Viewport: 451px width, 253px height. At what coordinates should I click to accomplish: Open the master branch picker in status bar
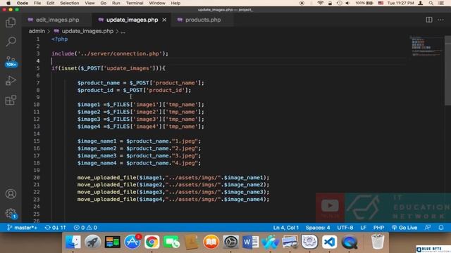tap(22, 228)
